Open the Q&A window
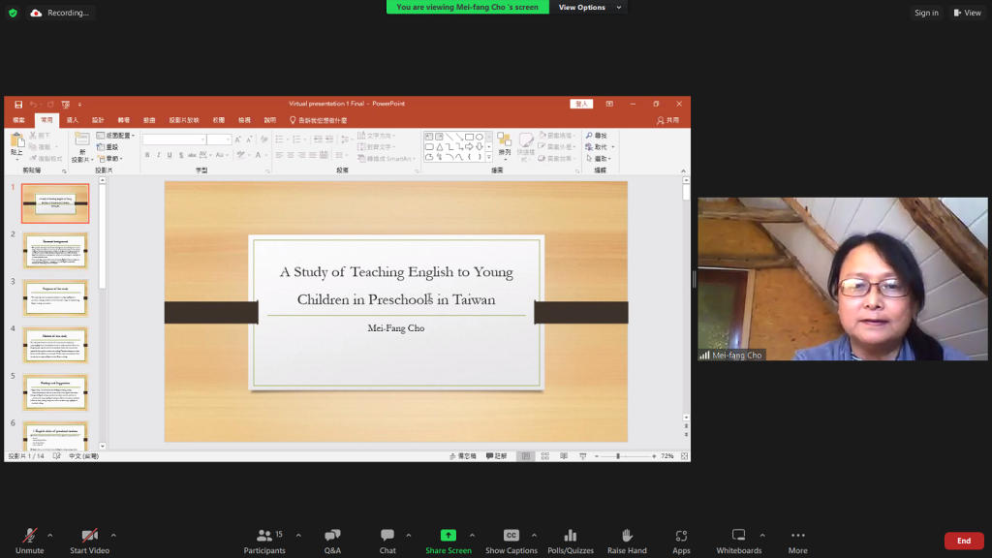Image resolution: width=992 pixels, height=558 pixels. coord(332,540)
